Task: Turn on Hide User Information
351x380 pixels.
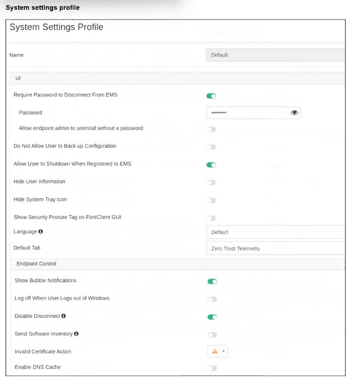Action: tap(211, 182)
